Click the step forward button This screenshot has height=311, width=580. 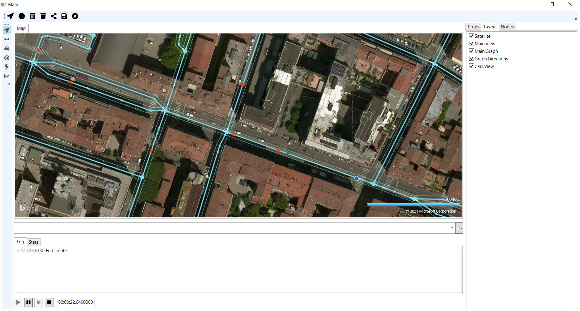[x=39, y=302]
